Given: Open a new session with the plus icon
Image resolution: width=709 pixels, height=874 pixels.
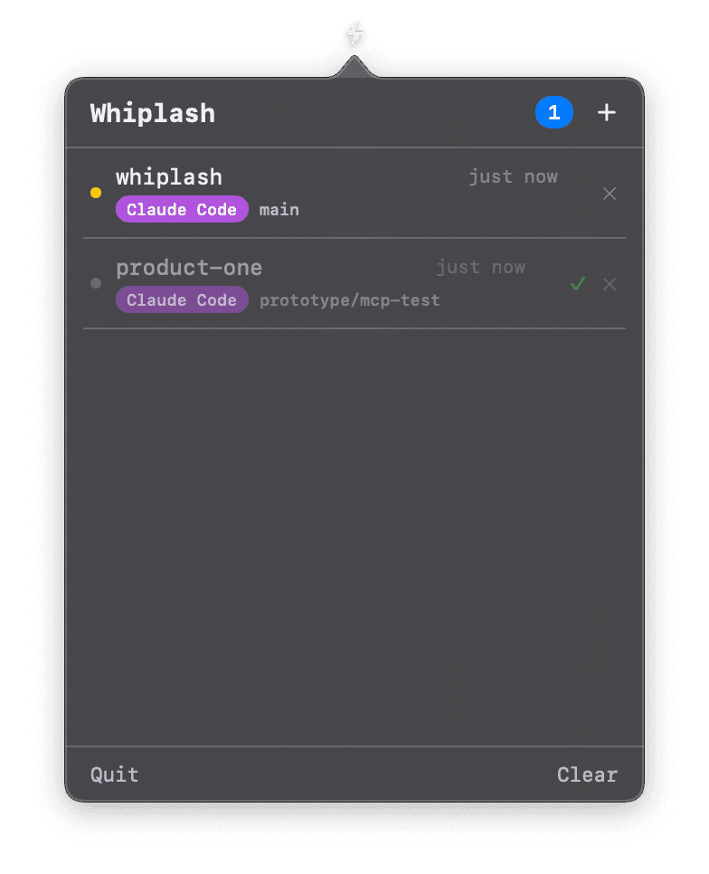Looking at the screenshot, I should coord(607,112).
